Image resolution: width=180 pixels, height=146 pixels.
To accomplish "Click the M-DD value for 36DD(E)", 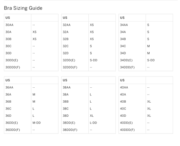I will coord(37,123).
